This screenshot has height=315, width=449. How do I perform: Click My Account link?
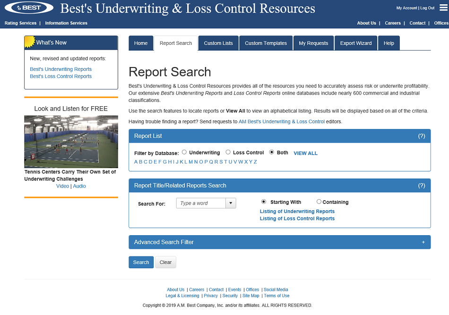tap(406, 8)
